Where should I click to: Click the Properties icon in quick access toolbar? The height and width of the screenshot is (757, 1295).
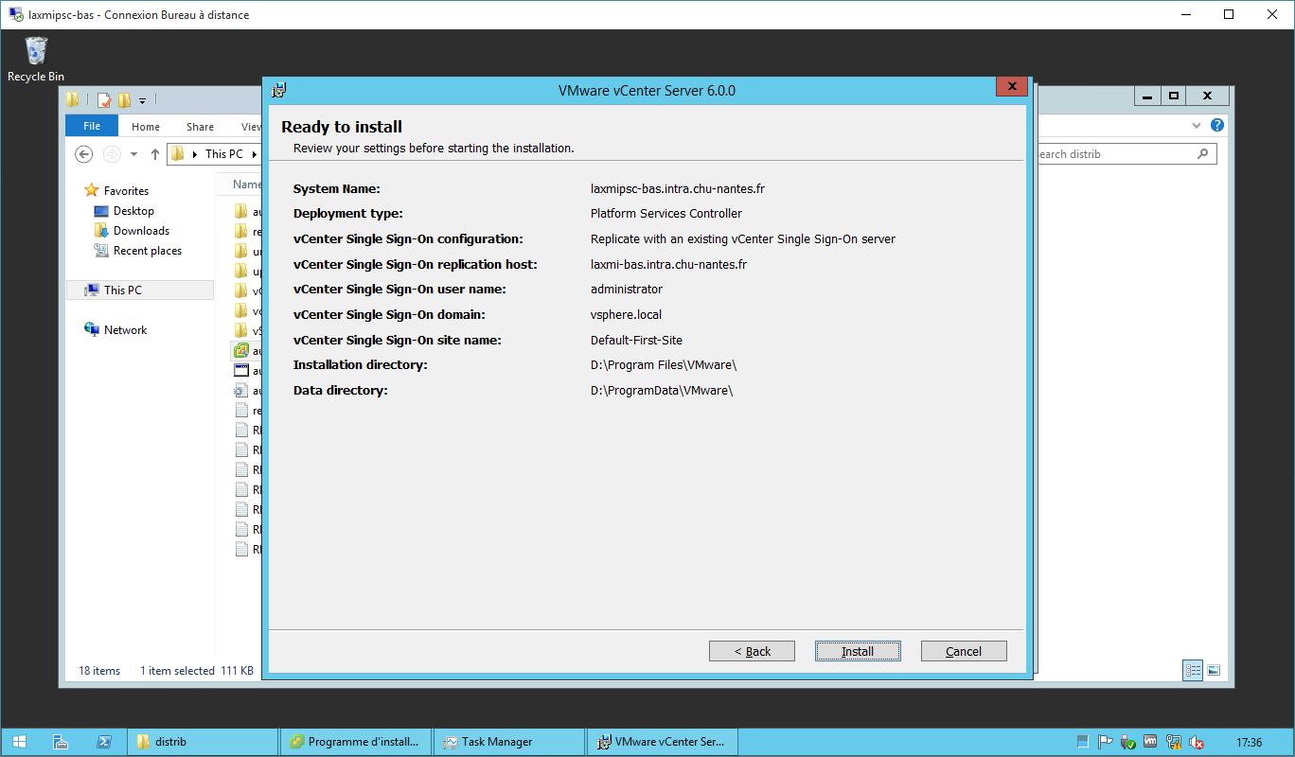click(104, 100)
